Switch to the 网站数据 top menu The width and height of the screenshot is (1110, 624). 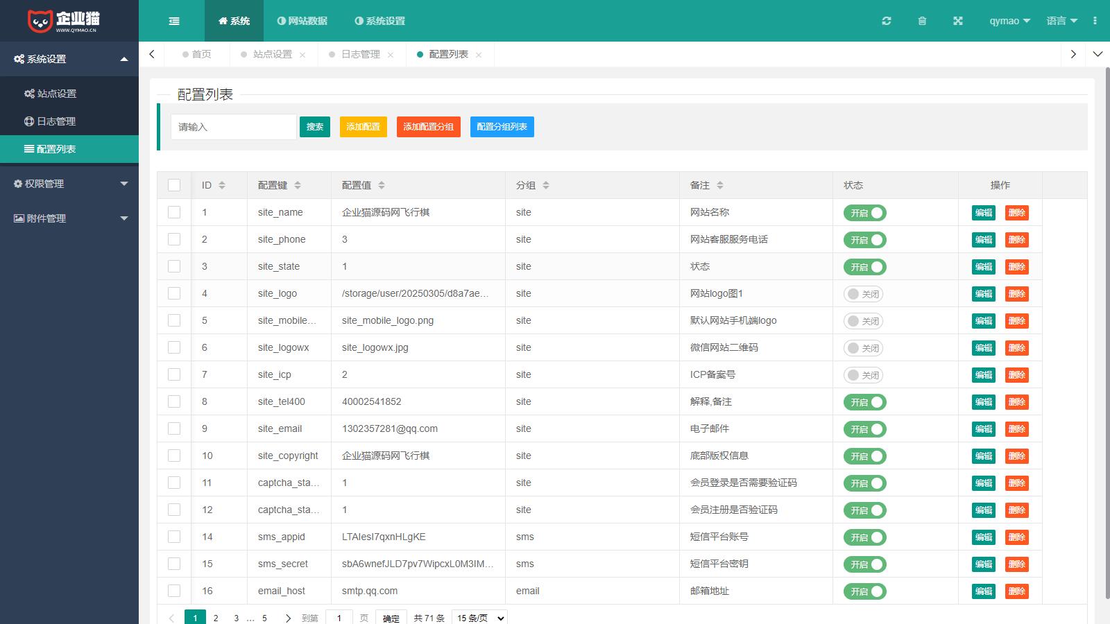click(302, 21)
